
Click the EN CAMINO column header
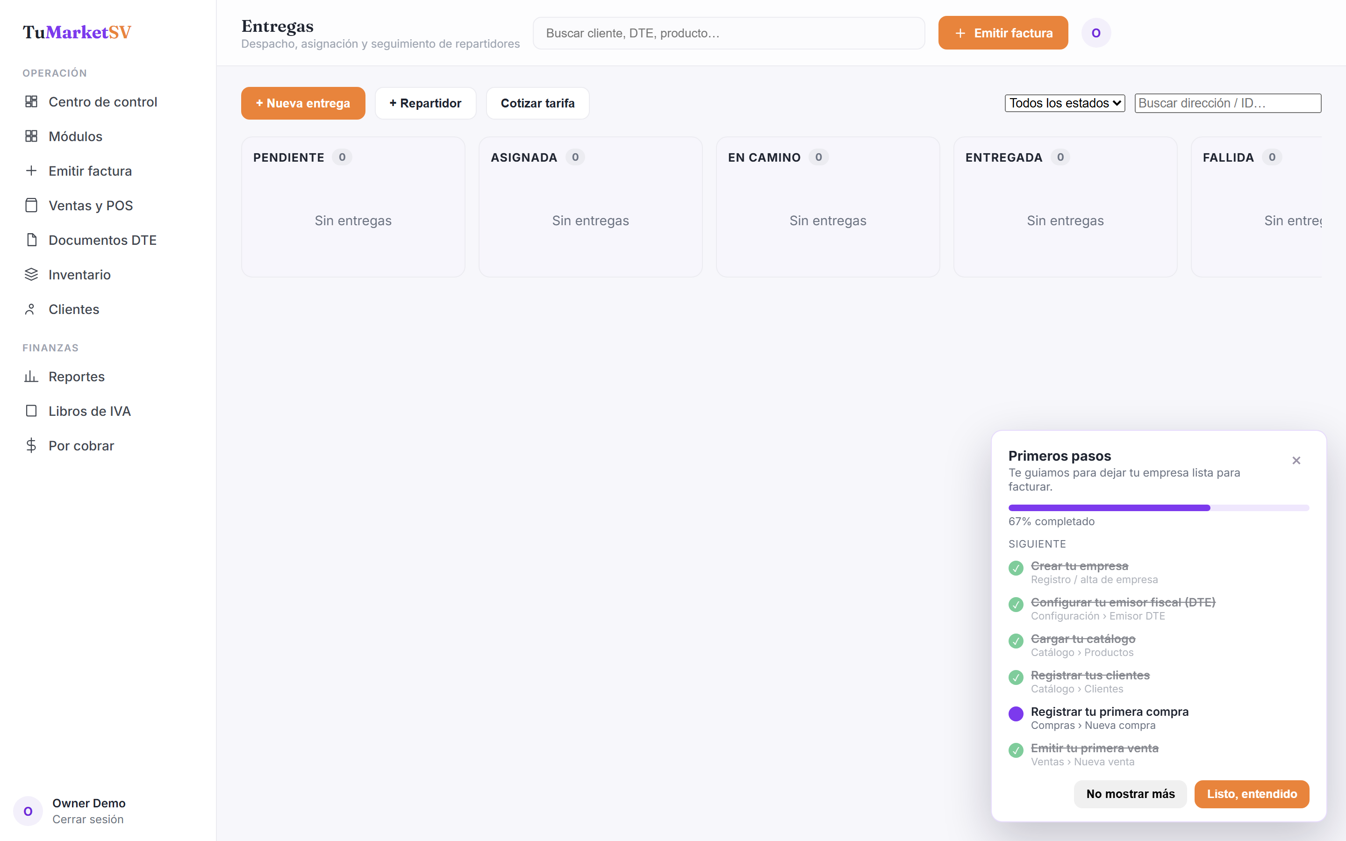(x=764, y=157)
